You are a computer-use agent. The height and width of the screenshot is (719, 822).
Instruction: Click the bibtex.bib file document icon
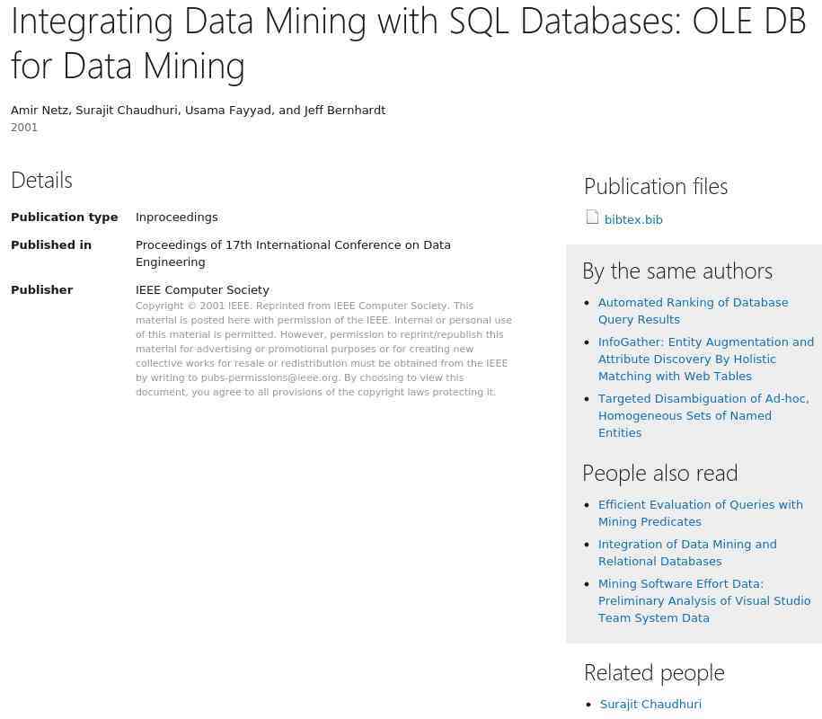coord(592,217)
